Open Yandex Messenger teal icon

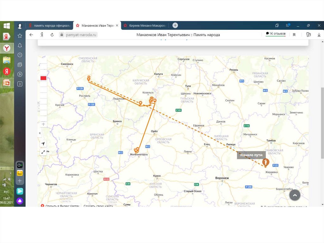[x=20, y=191]
